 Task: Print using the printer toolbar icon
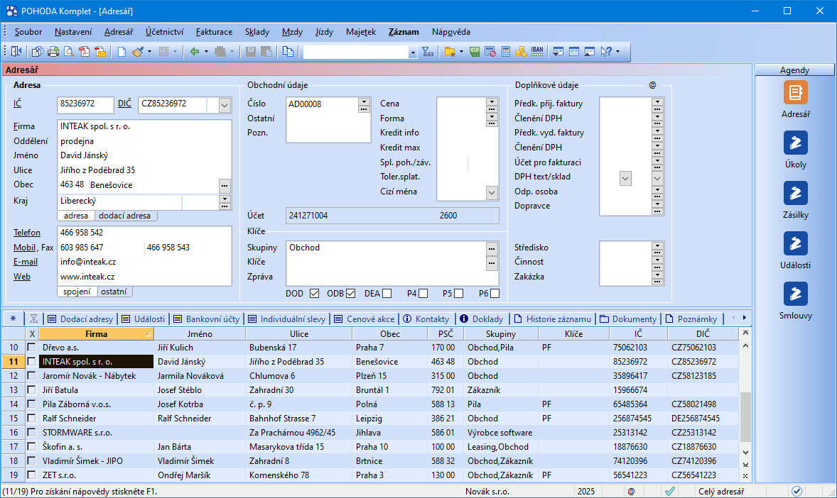(53, 52)
